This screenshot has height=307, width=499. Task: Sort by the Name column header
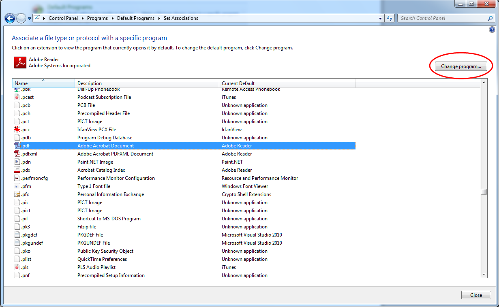pyautogui.click(x=43, y=83)
